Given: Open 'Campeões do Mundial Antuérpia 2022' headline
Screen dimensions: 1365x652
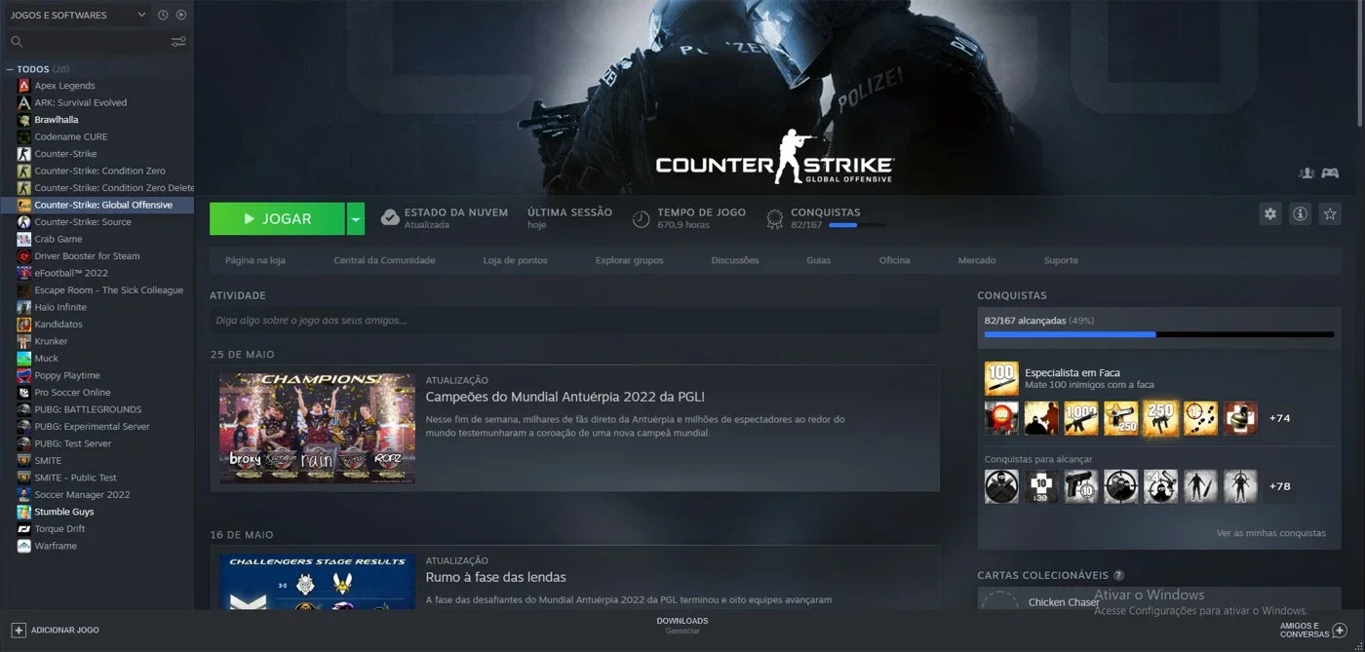Looking at the screenshot, I should pos(565,397).
